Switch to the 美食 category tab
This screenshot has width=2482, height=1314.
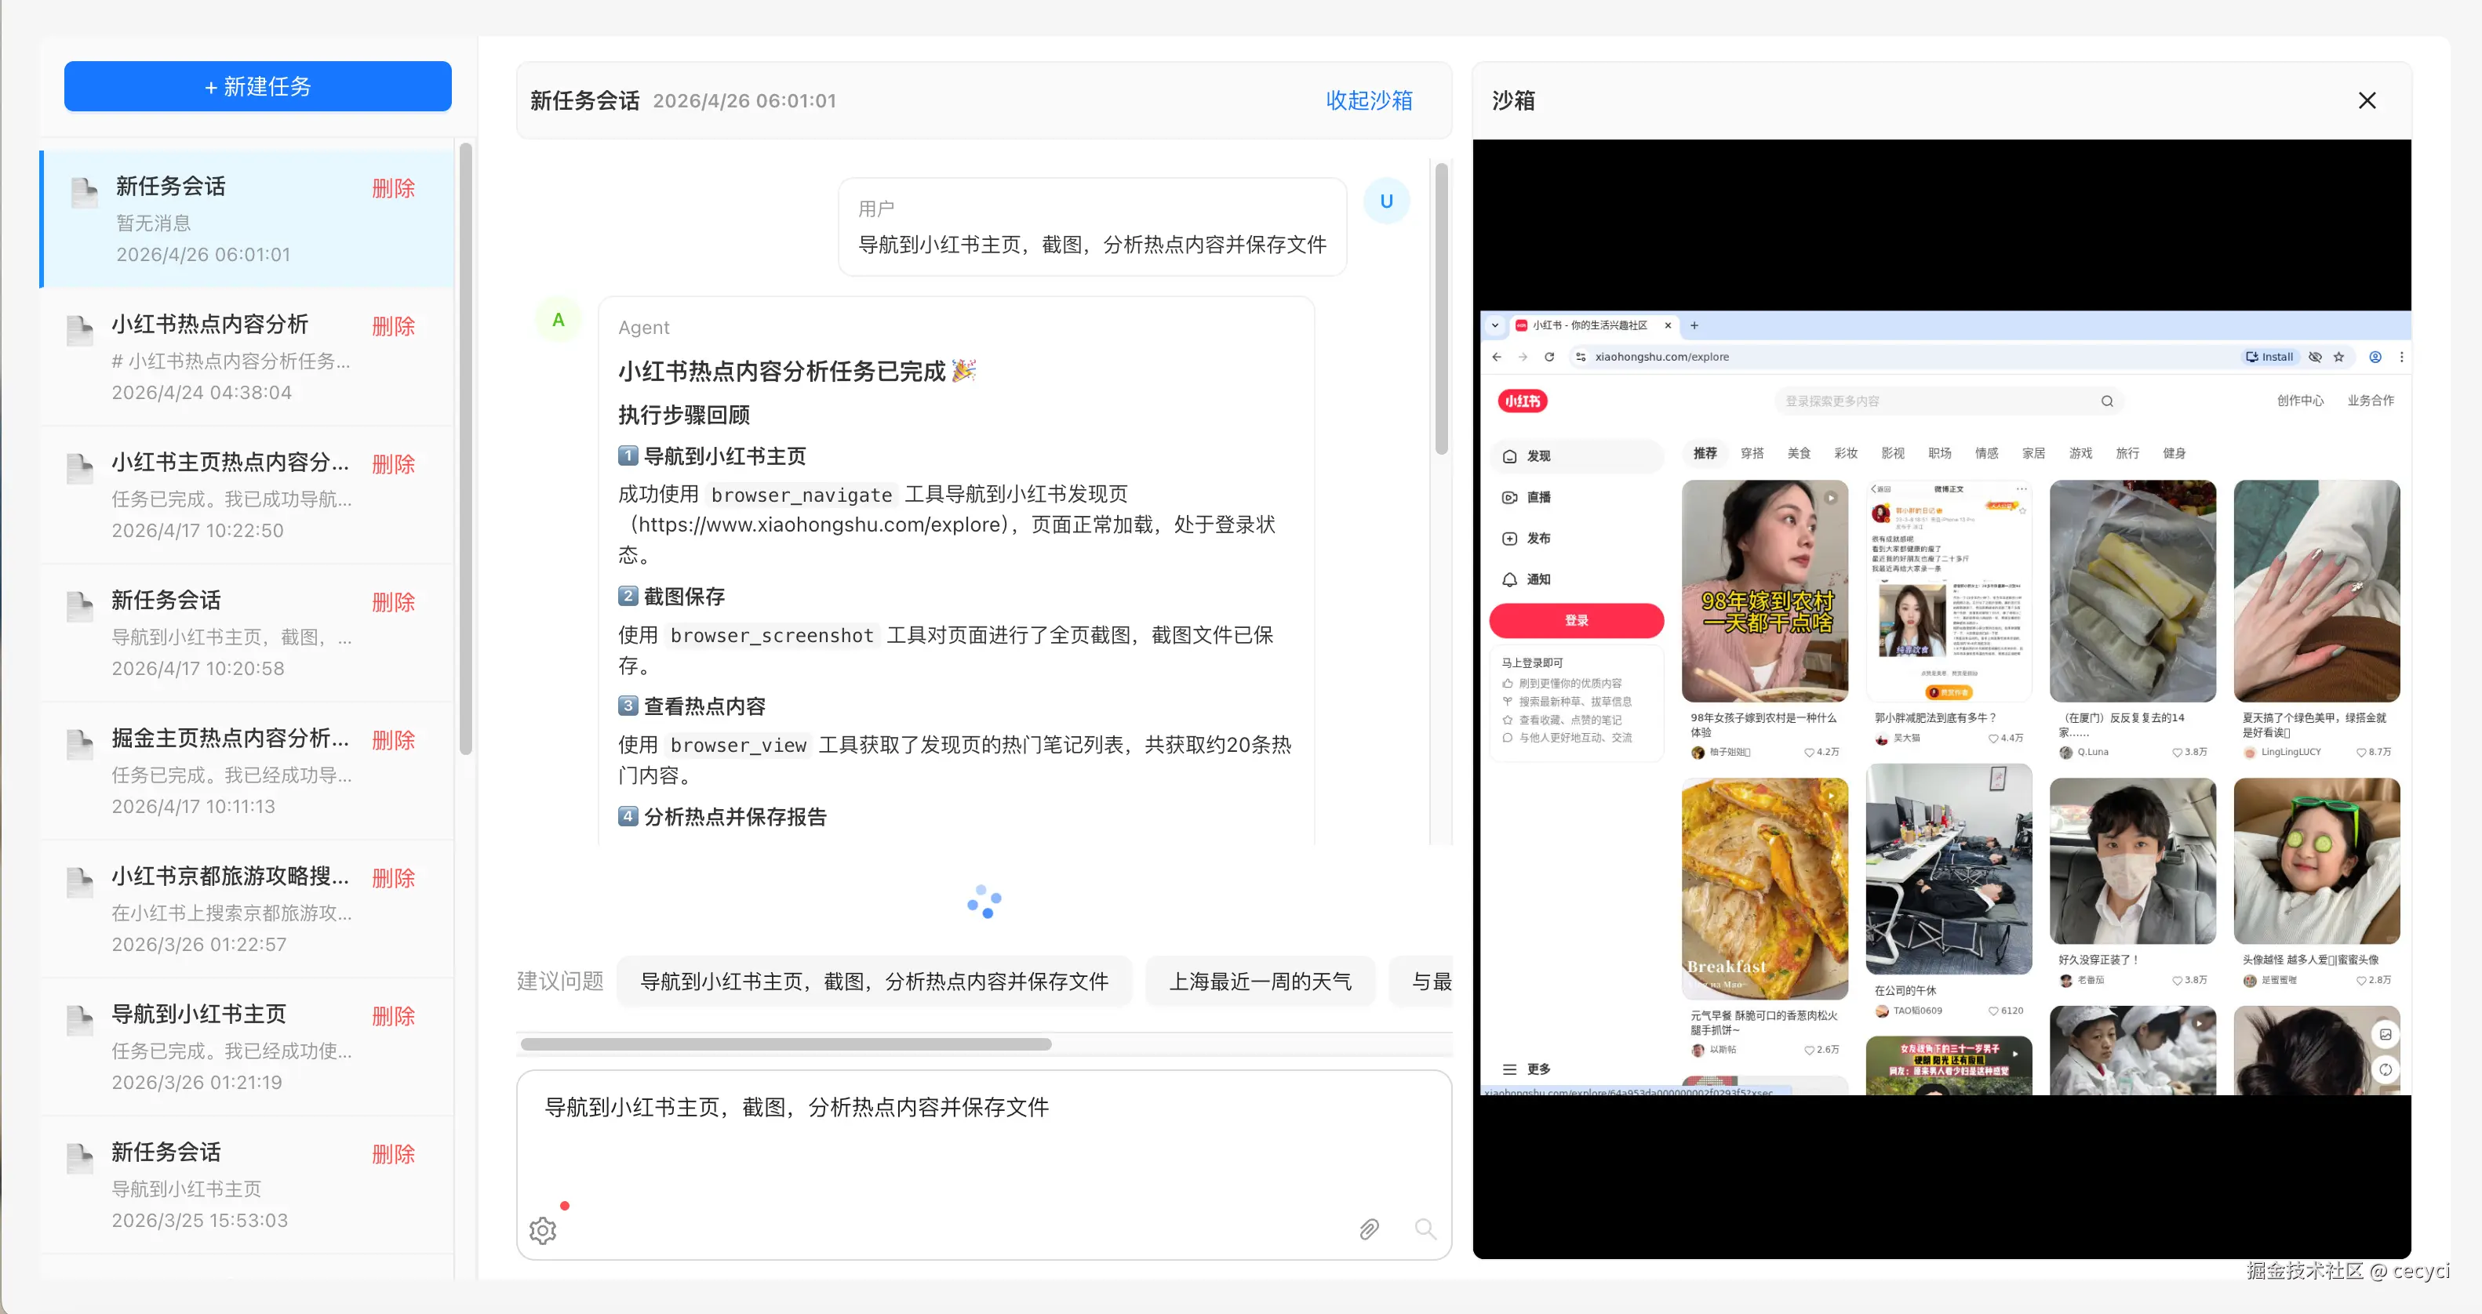(x=1798, y=453)
